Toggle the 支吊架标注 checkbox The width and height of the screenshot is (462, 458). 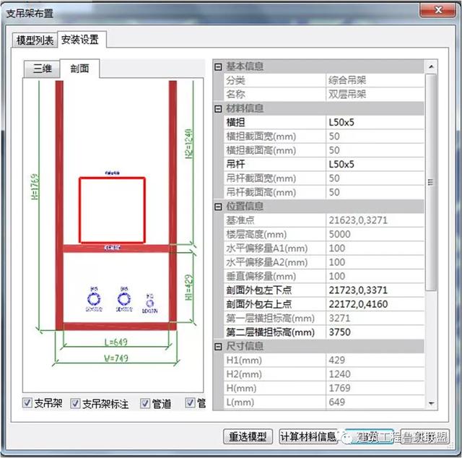[x=75, y=403]
